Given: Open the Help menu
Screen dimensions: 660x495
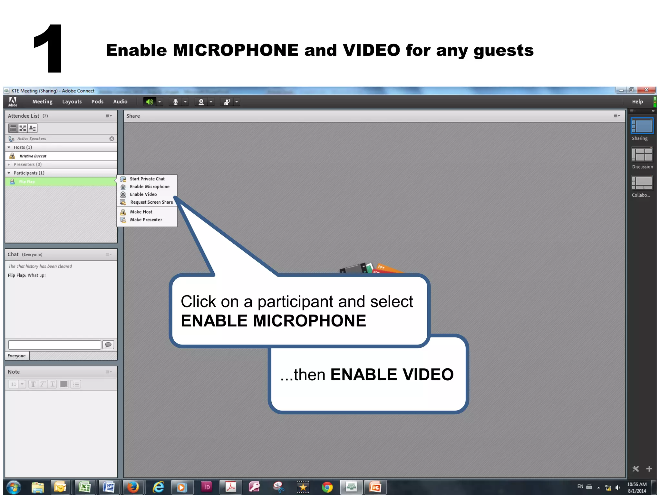Looking at the screenshot, I should [637, 102].
